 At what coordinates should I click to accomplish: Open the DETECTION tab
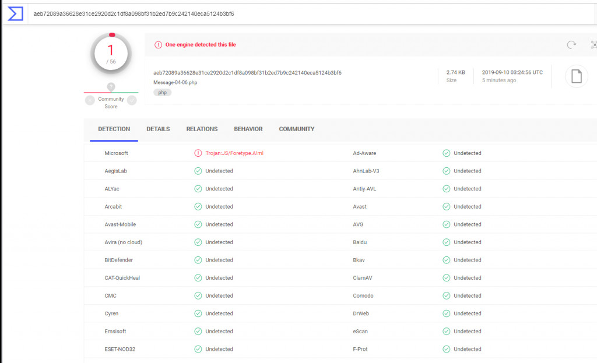coord(114,129)
